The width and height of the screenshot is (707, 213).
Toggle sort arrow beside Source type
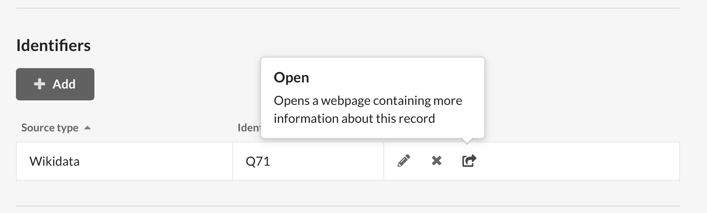point(87,128)
